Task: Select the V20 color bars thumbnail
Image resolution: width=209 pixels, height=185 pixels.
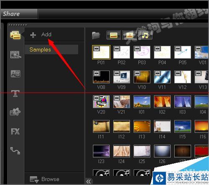Action: coord(101,101)
